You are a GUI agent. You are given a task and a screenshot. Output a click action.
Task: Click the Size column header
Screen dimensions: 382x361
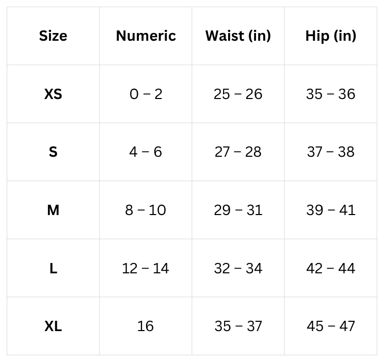53,36
